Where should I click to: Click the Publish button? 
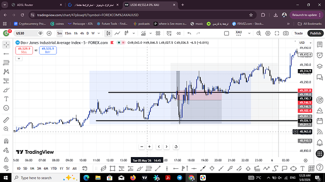pos(316,33)
